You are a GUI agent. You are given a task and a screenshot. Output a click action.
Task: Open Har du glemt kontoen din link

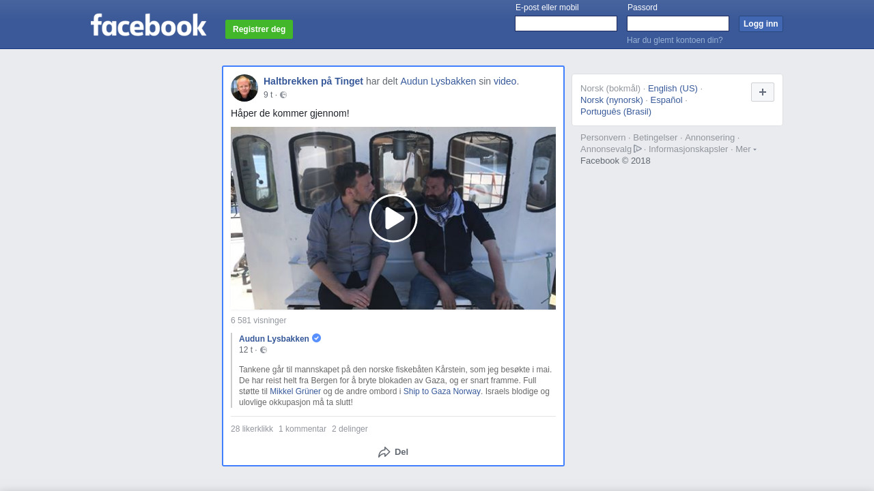coord(675,40)
